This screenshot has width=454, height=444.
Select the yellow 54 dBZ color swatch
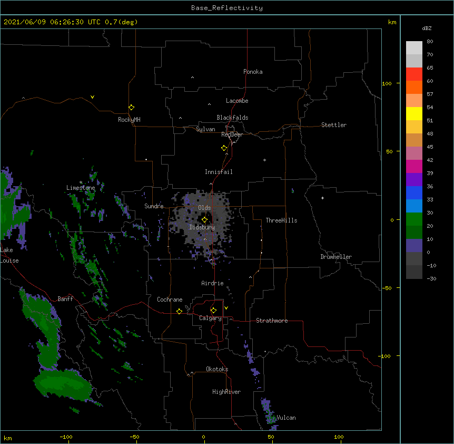click(x=414, y=113)
